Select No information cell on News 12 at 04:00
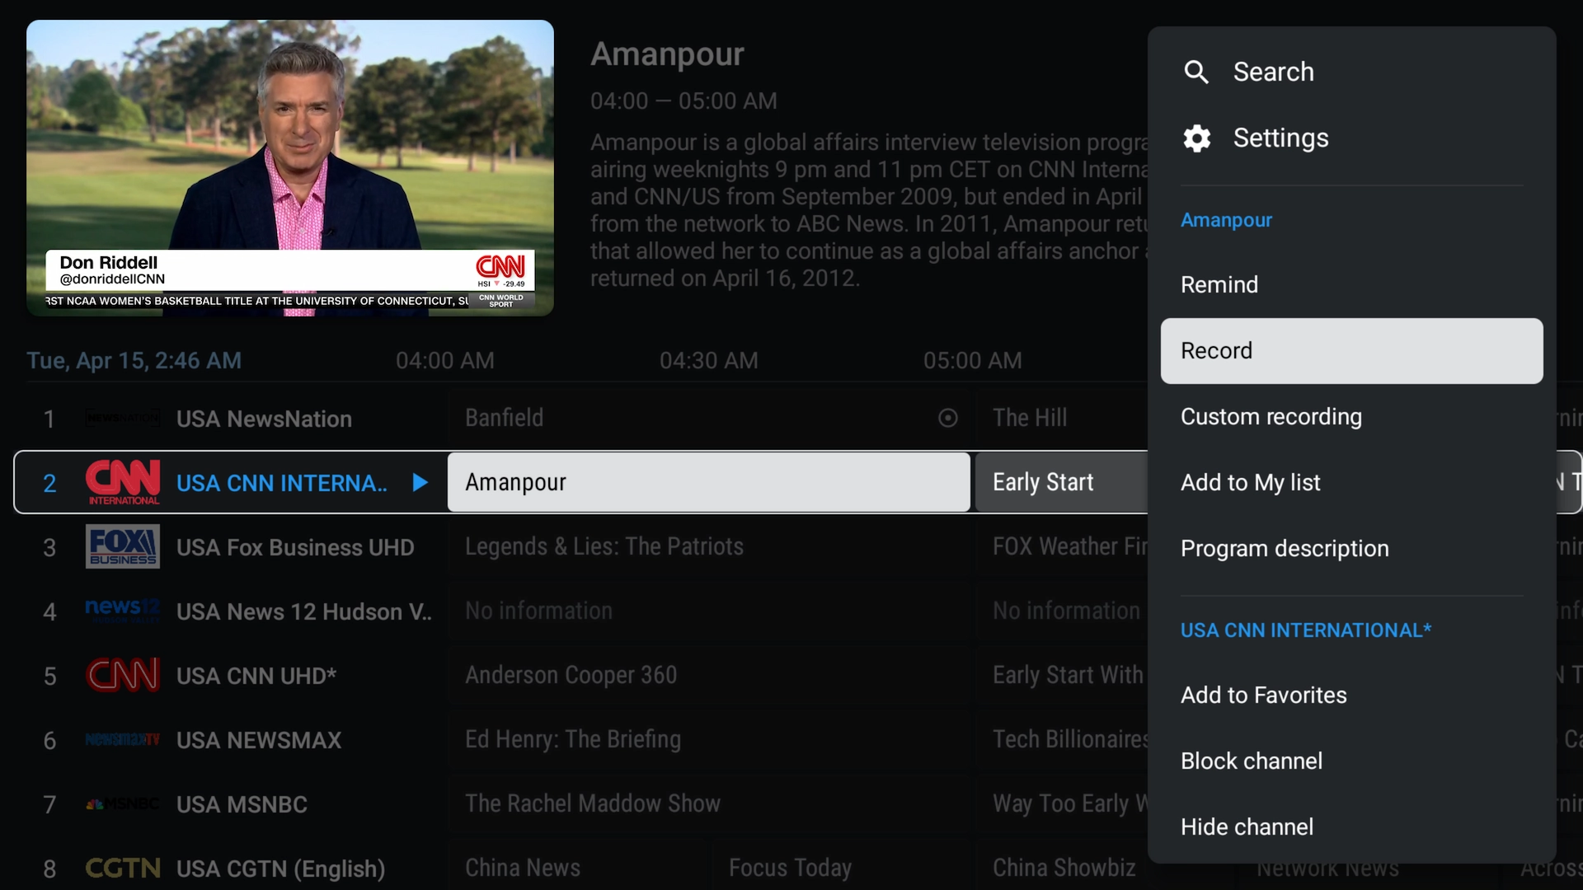 (709, 611)
